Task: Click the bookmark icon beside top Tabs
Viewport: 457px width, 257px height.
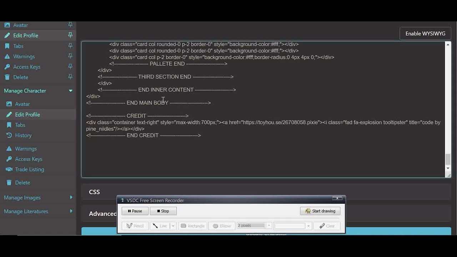Action: pos(7,46)
